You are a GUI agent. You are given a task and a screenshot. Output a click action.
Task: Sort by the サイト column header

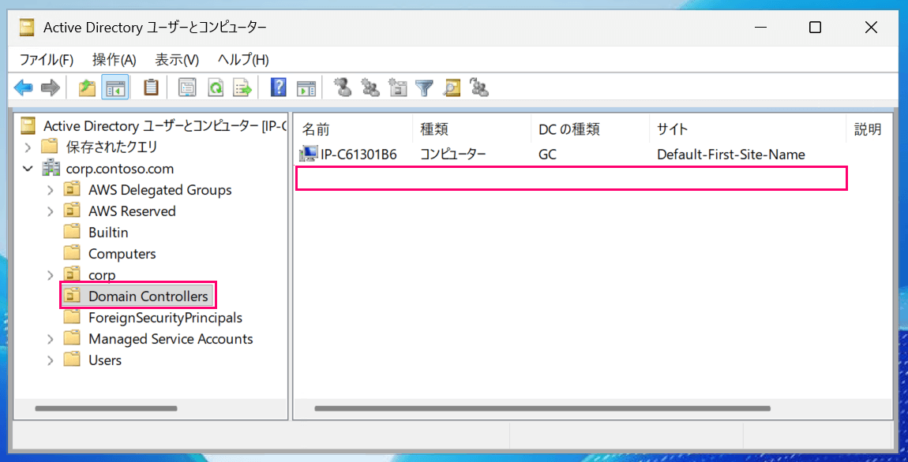pos(748,129)
